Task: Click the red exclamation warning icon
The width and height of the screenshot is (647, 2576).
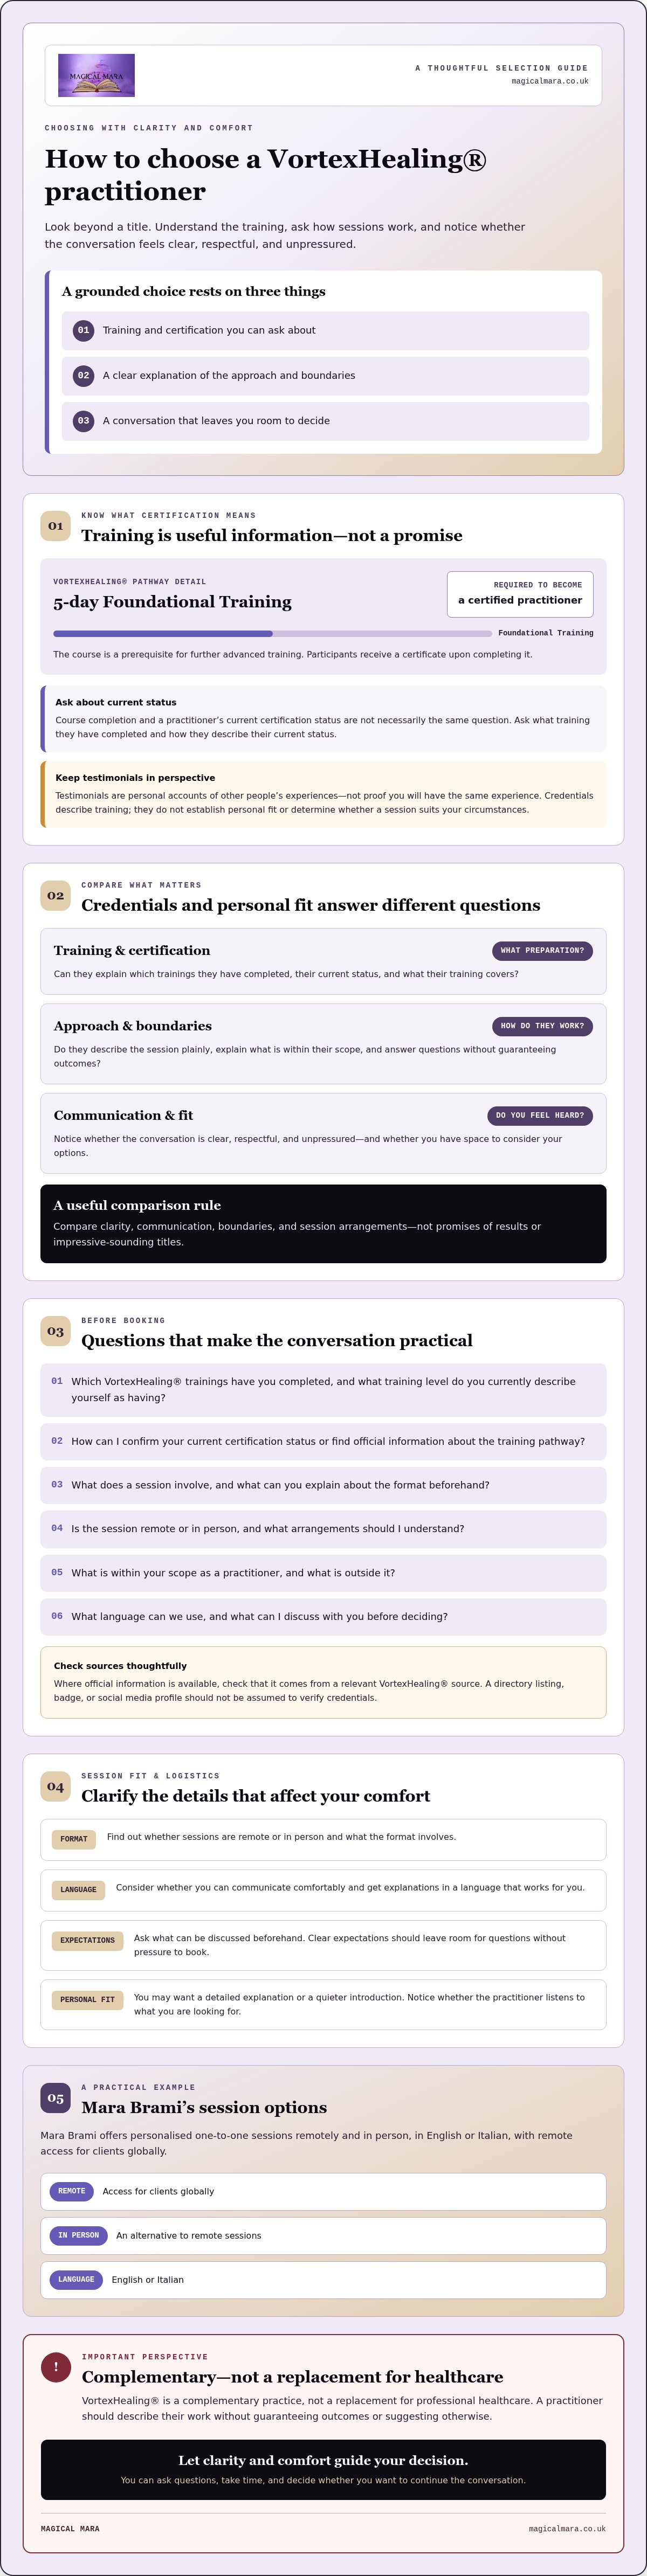Action: 55,2367
